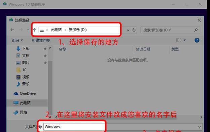This screenshot has width=210, height=132.
Task: Click the pin icon beside 文档
Action: tap(45, 56)
